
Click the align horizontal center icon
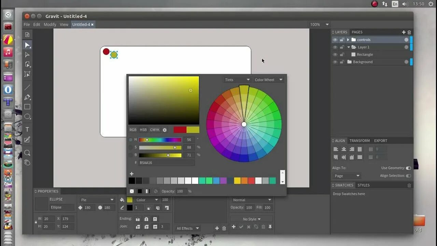tap(344, 149)
